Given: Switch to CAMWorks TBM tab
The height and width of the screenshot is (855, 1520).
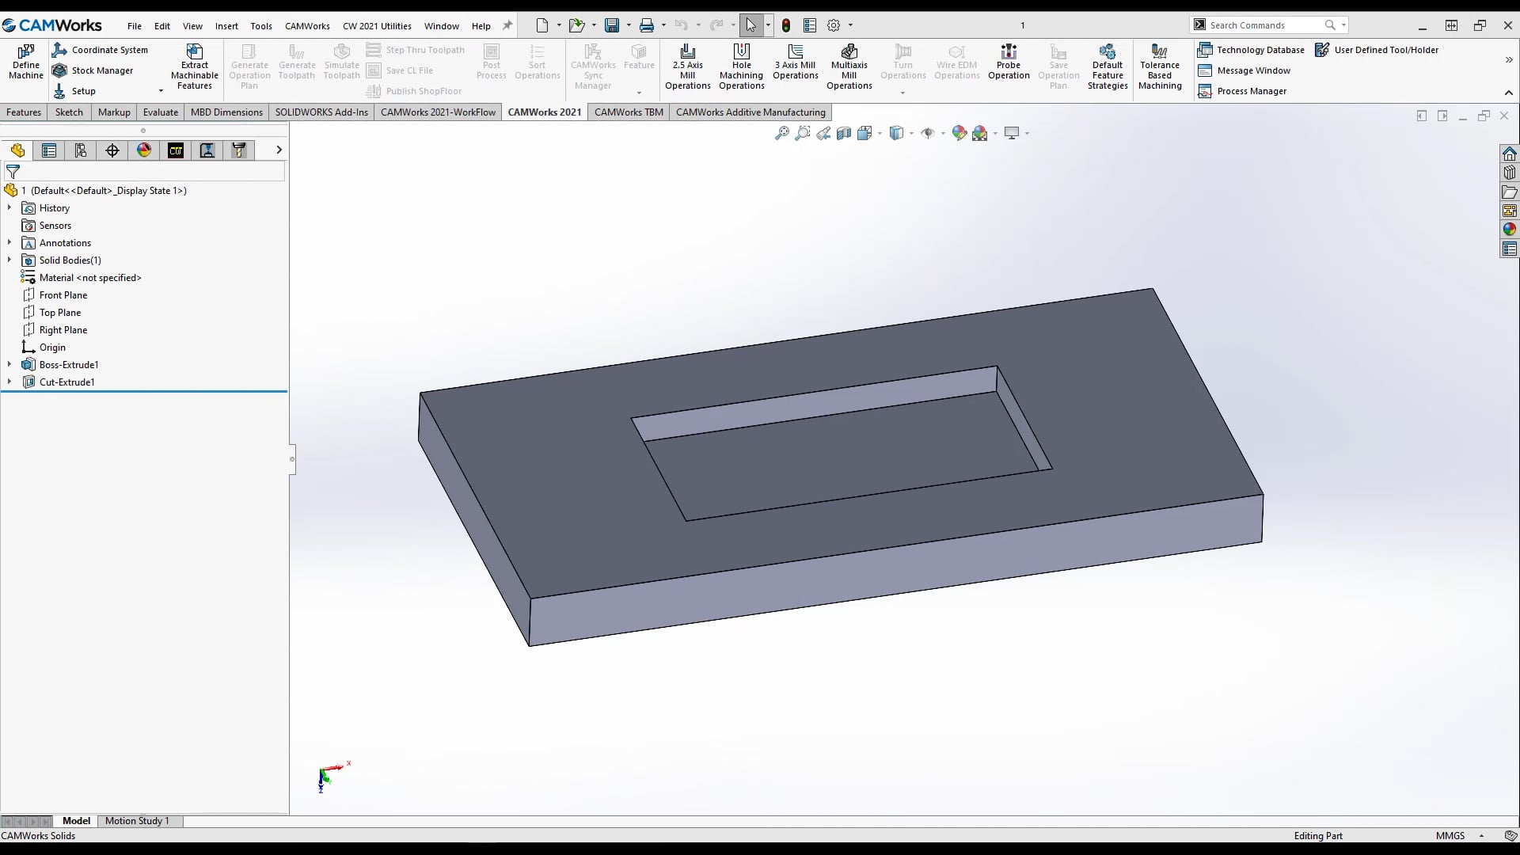Looking at the screenshot, I should click(x=629, y=112).
